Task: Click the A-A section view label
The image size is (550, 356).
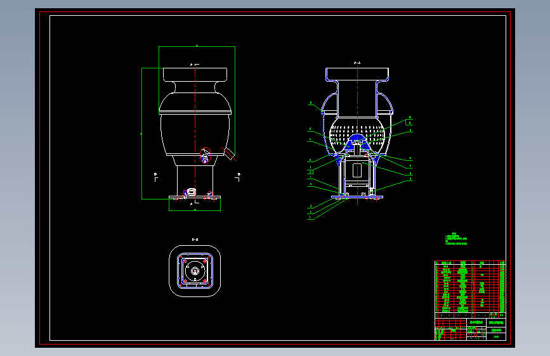Action: click(357, 63)
